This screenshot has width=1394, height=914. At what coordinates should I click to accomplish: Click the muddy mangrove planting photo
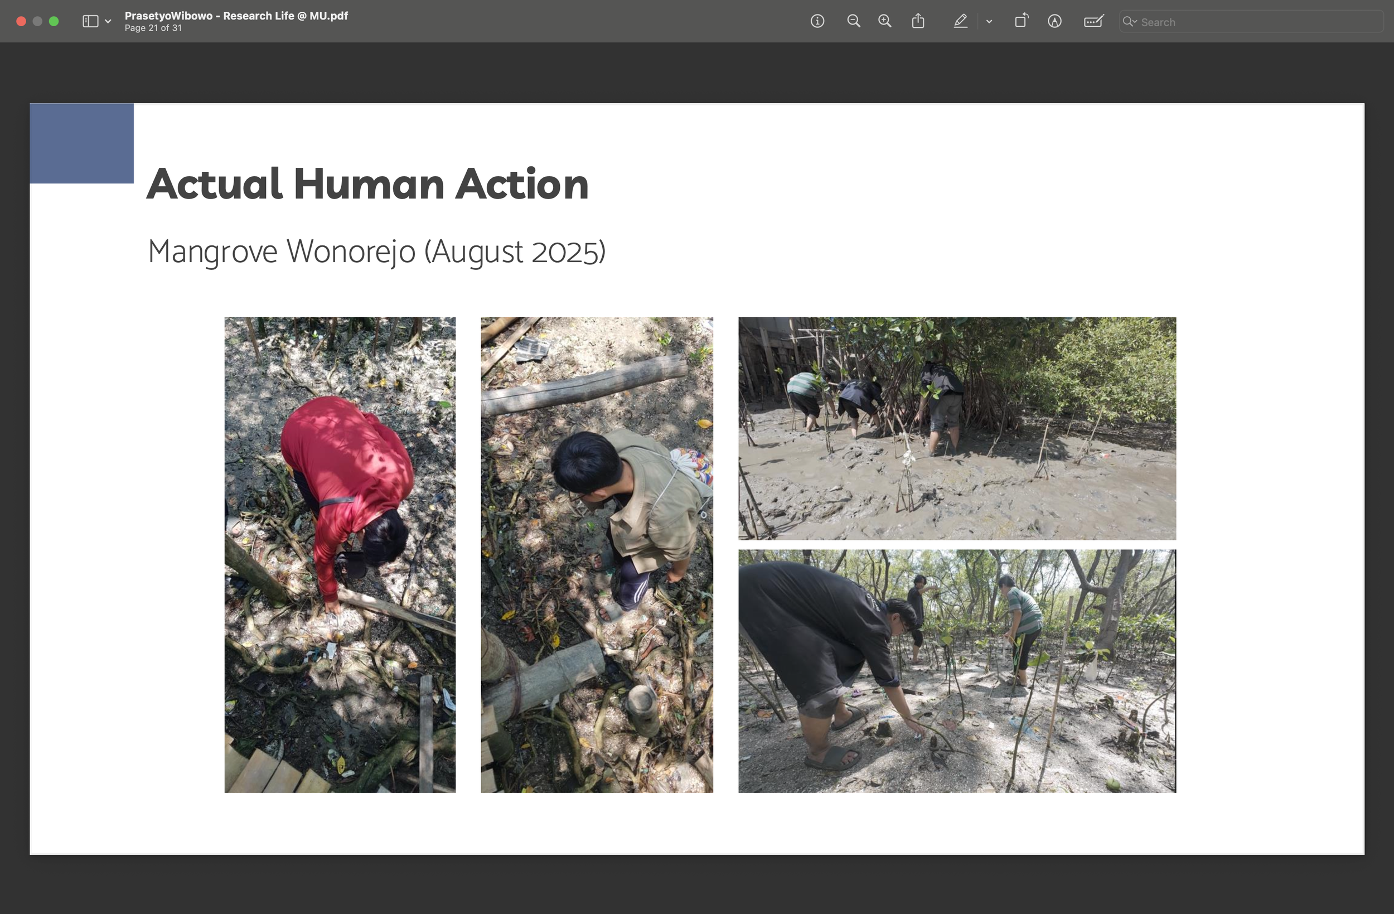point(956,428)
